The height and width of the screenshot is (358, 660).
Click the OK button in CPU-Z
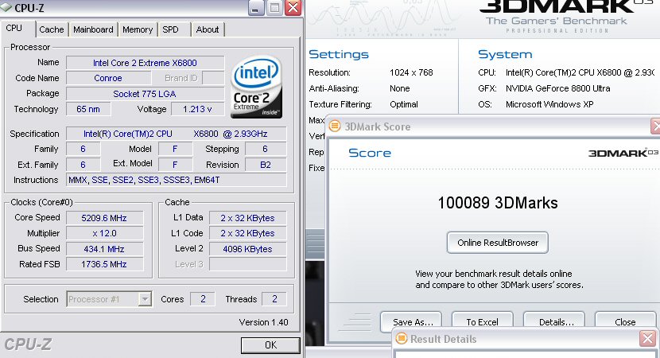coord(270,345)
